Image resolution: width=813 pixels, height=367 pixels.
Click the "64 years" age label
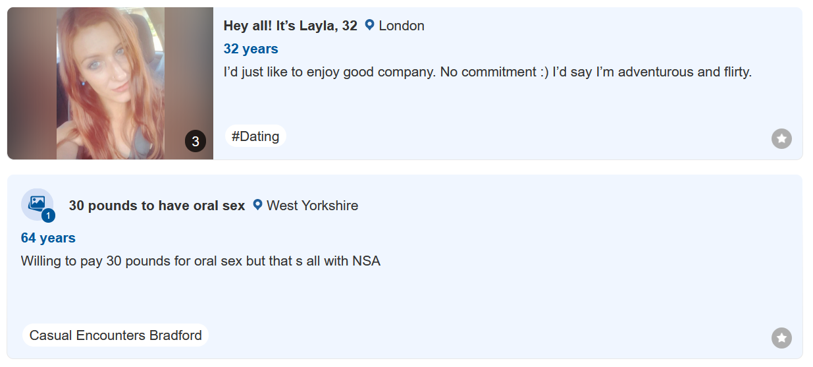[48, 238]
